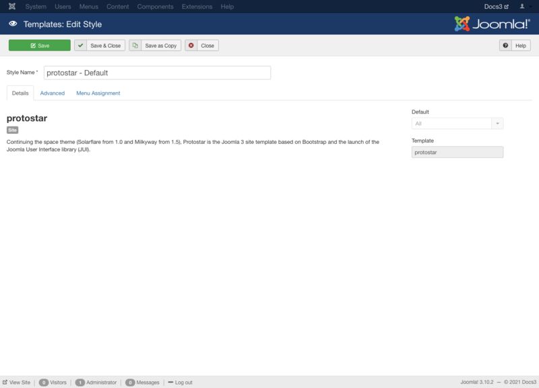The image size is (539, 388).
Task: Open the Components menu
Action: point(156,7)
